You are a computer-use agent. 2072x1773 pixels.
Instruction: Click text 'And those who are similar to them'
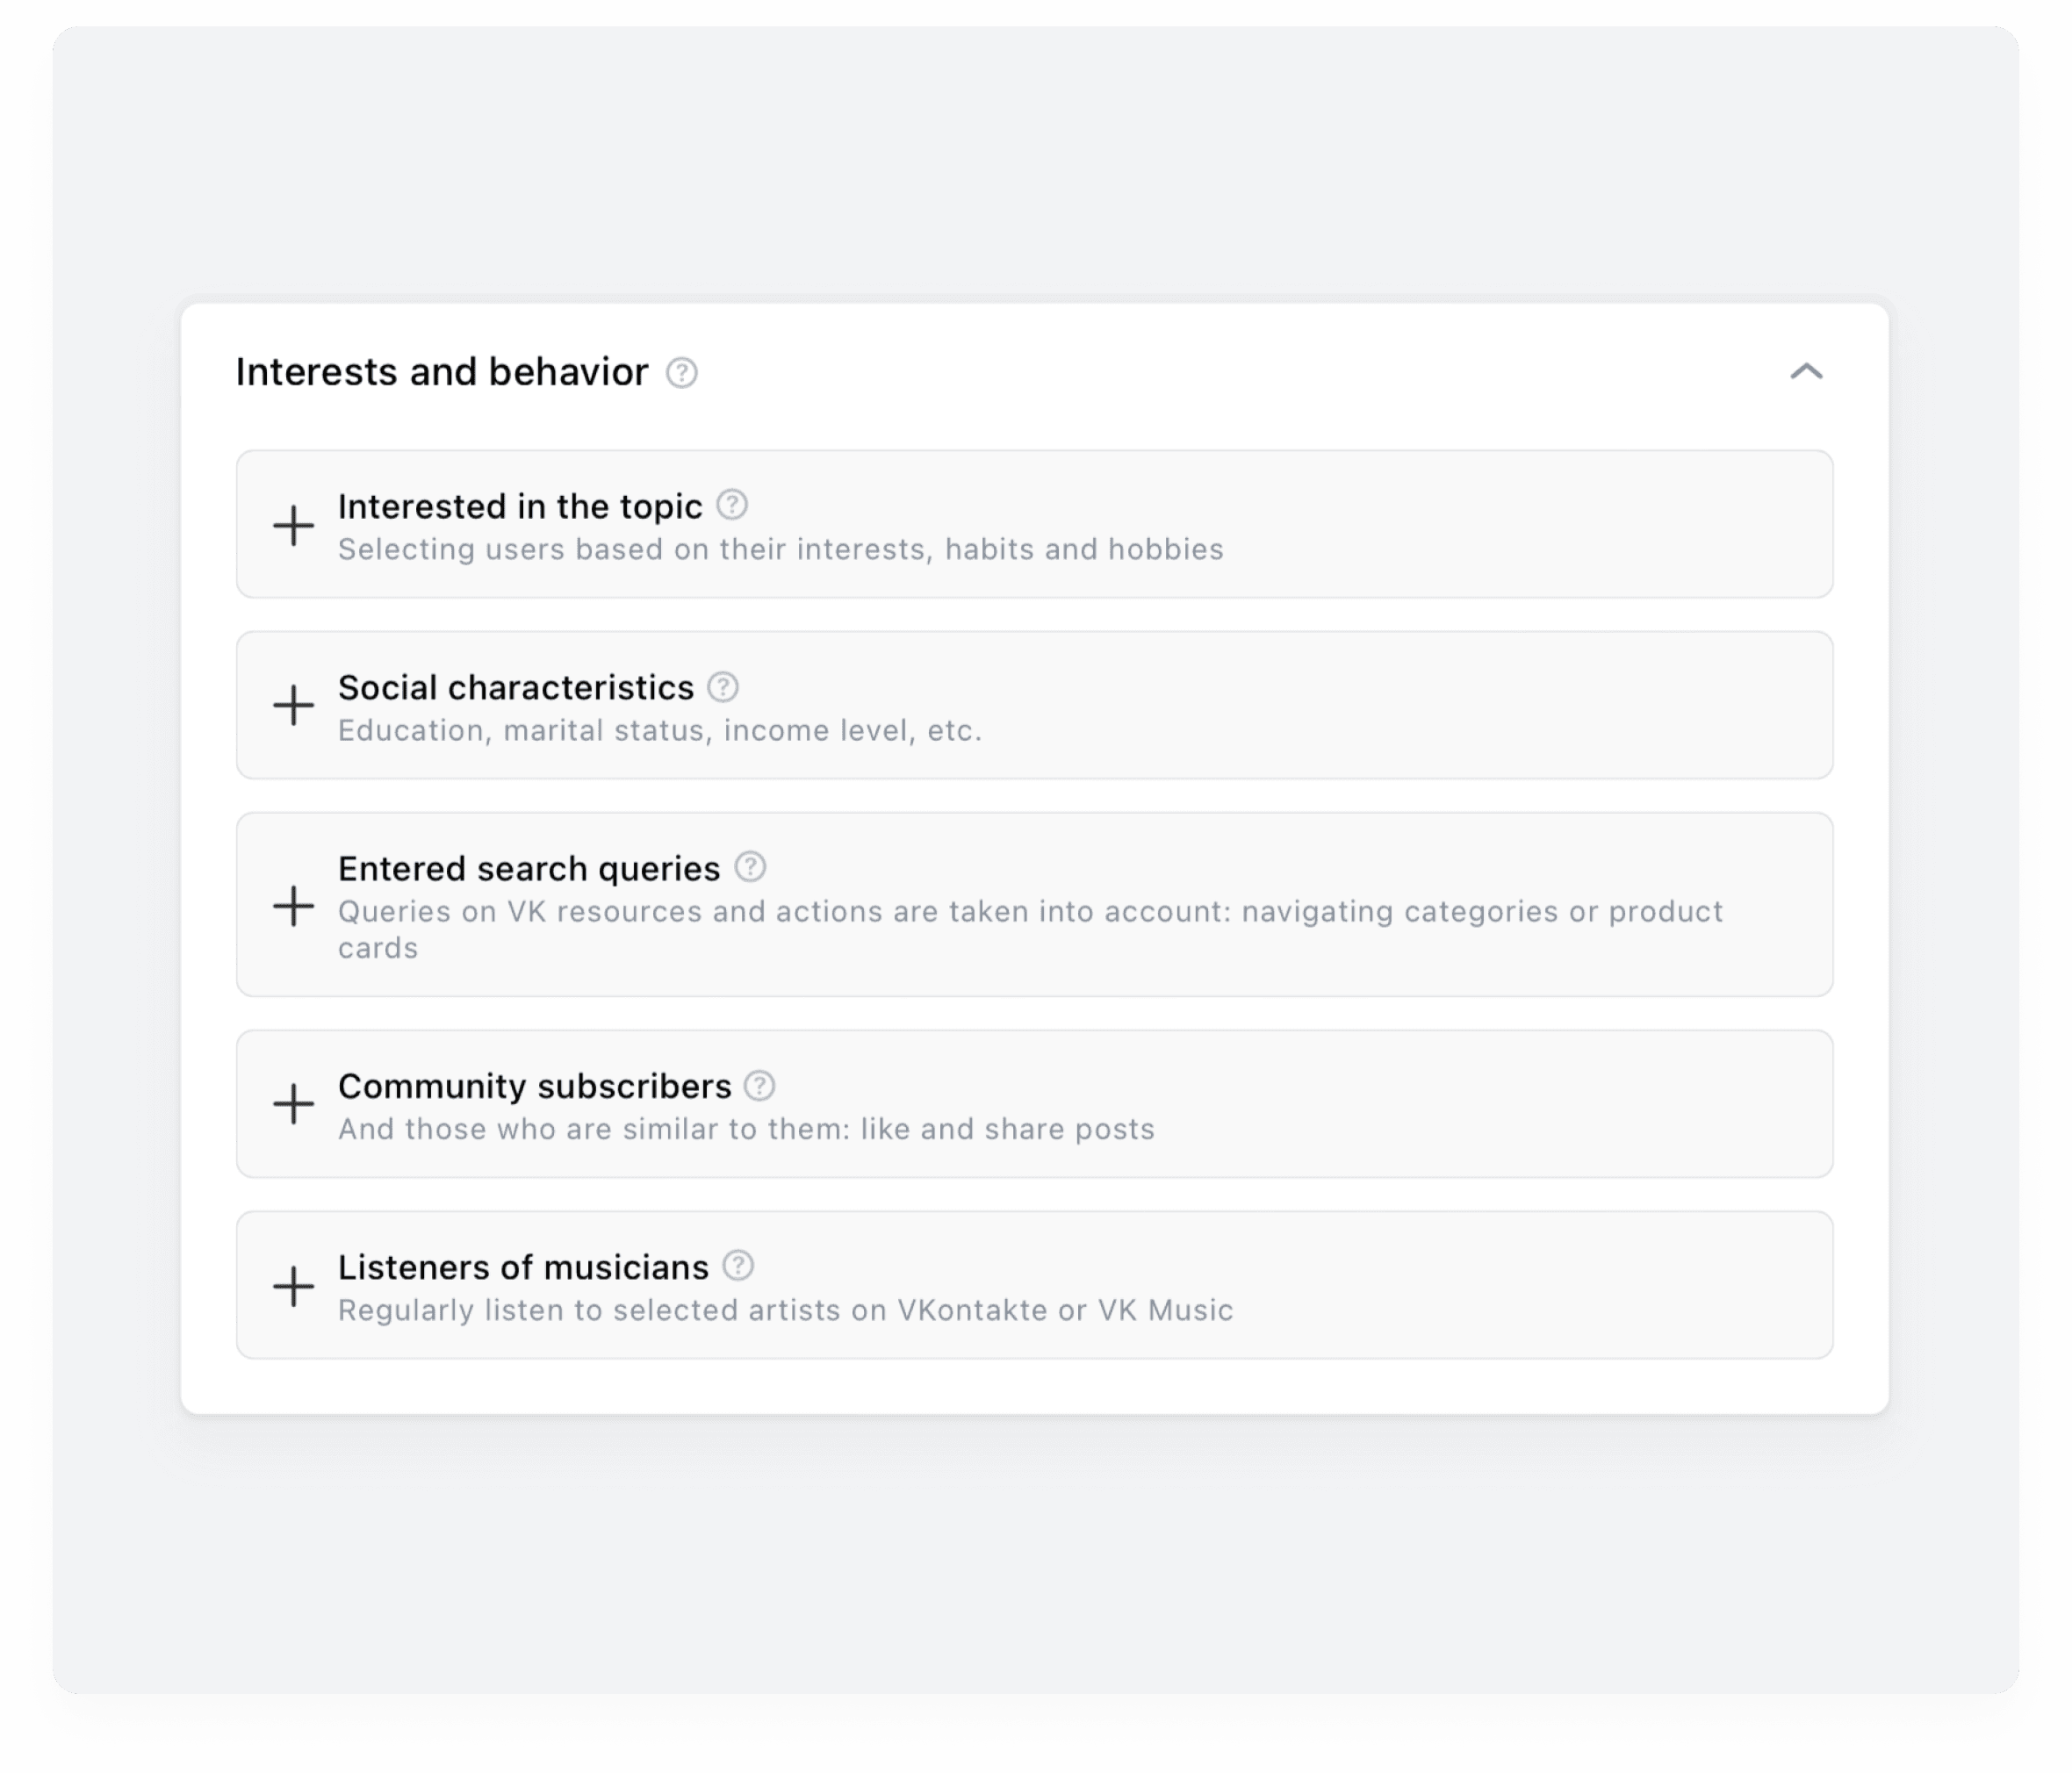pyautogui.click(x=594, y=1130)
